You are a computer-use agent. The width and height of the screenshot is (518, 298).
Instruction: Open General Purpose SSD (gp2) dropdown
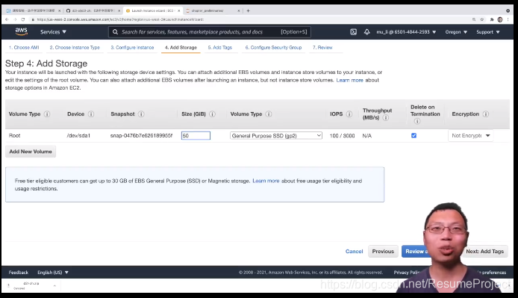coord(276,136)
